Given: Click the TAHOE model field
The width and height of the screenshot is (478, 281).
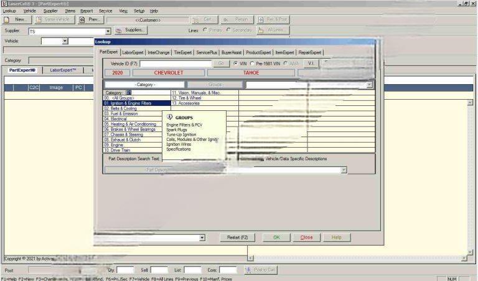Looking at the screenshot, I should (251, 73).
